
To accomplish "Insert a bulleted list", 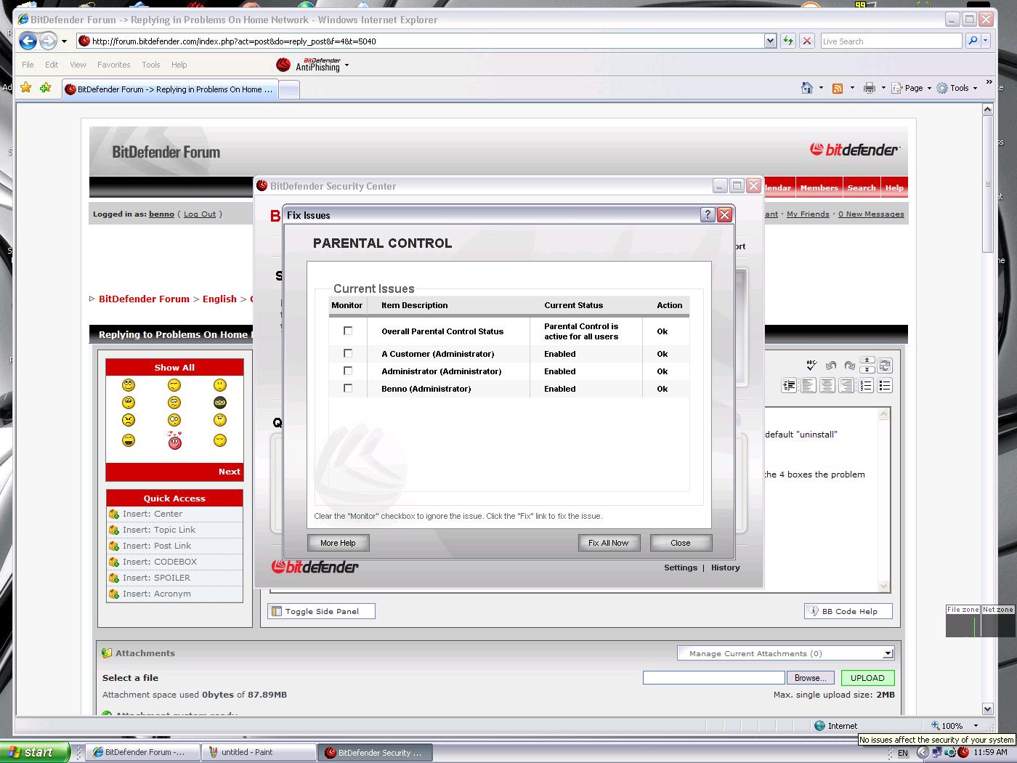I will pos(885,386).
